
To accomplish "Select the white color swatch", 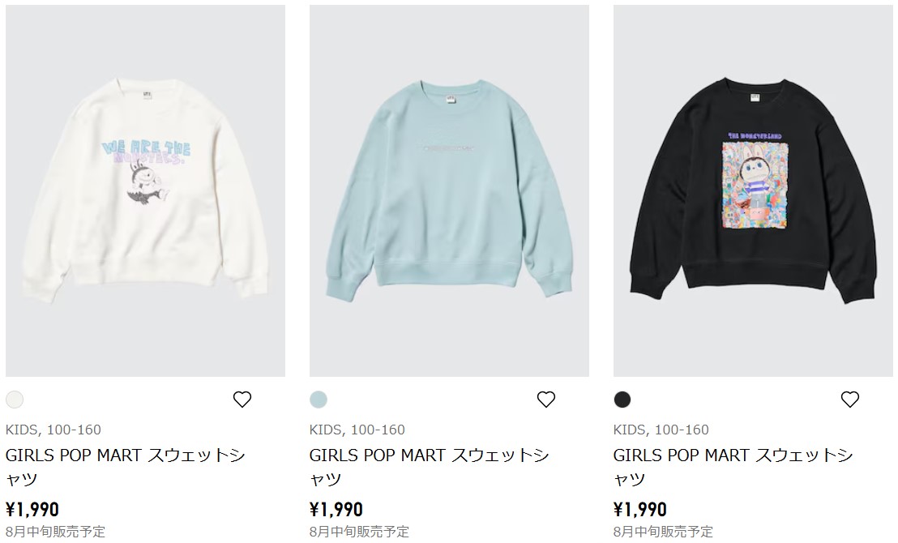I will [15, 400].
